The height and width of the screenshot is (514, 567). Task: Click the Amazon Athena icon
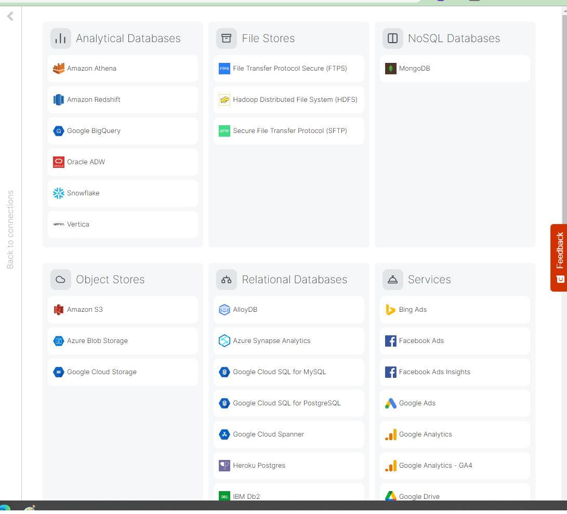[59, 69]
